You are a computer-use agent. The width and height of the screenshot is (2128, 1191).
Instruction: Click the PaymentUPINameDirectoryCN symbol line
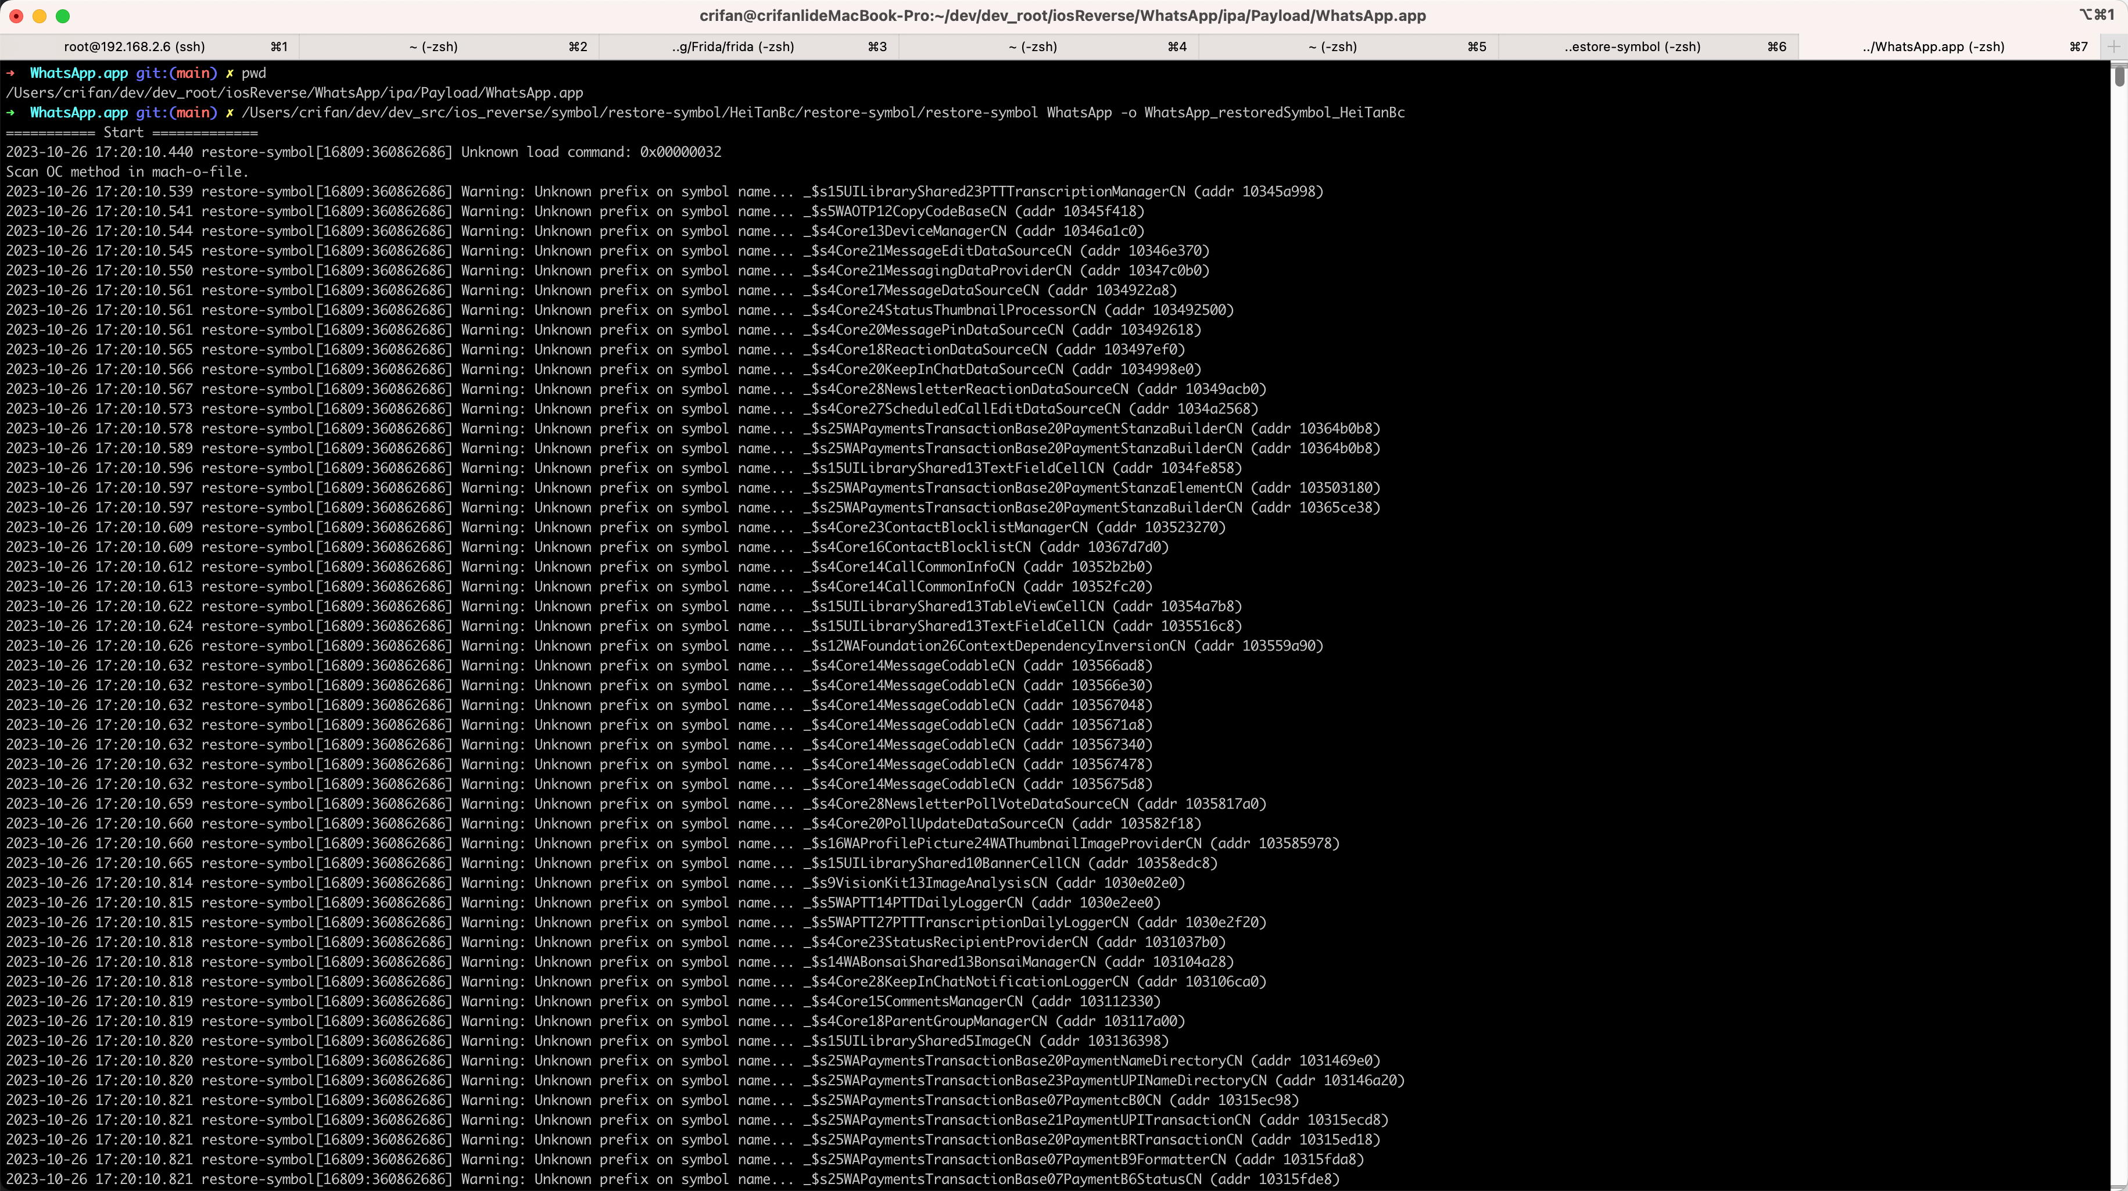(x=705, y=1081)
